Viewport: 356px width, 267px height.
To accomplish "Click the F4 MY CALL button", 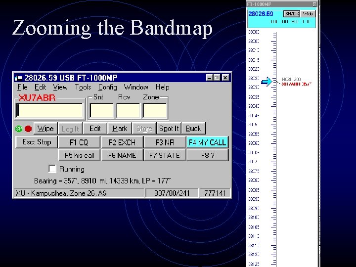I will coord(207,142).
